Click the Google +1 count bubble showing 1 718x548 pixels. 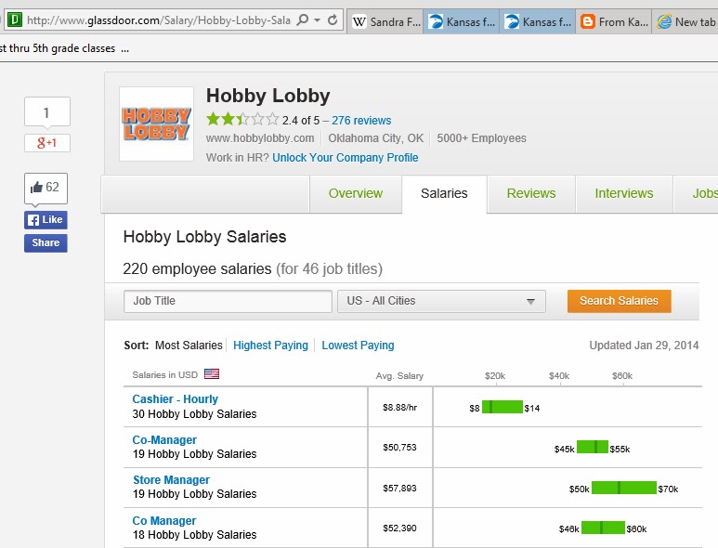click(47, 112)
